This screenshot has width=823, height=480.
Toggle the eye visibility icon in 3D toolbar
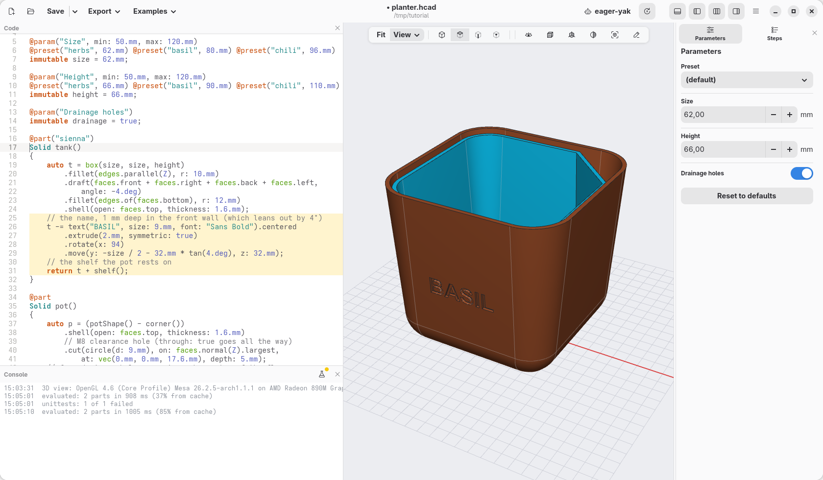(x=529, y=35)
